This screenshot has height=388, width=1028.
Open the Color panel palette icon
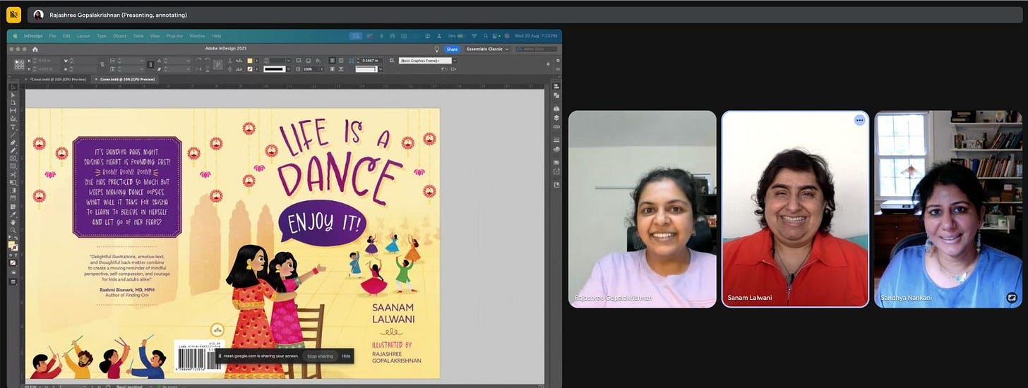pyautogui.click(x=556, y=148)
